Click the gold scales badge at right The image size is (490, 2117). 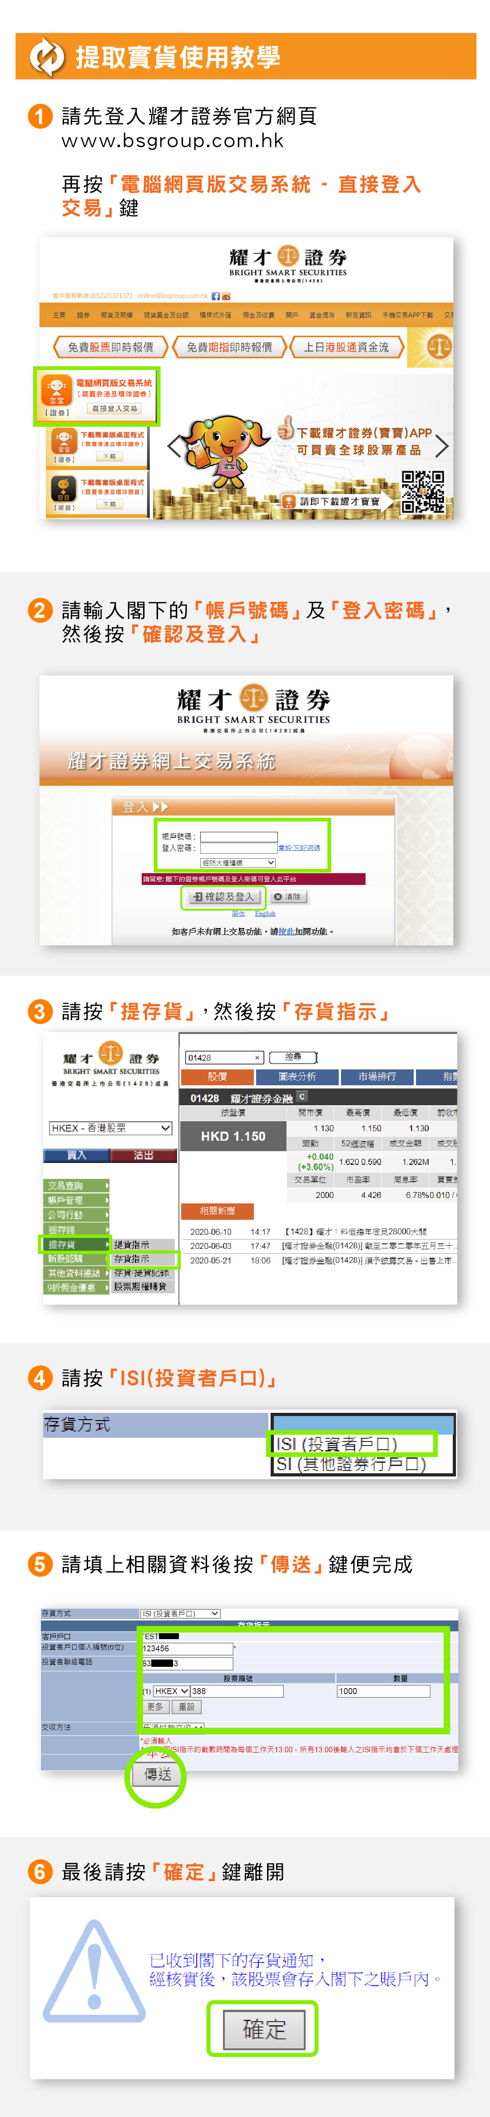(x=439, y=346)
